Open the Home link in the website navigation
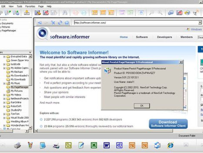Screen dimensions: 203x153 point(124,37)
